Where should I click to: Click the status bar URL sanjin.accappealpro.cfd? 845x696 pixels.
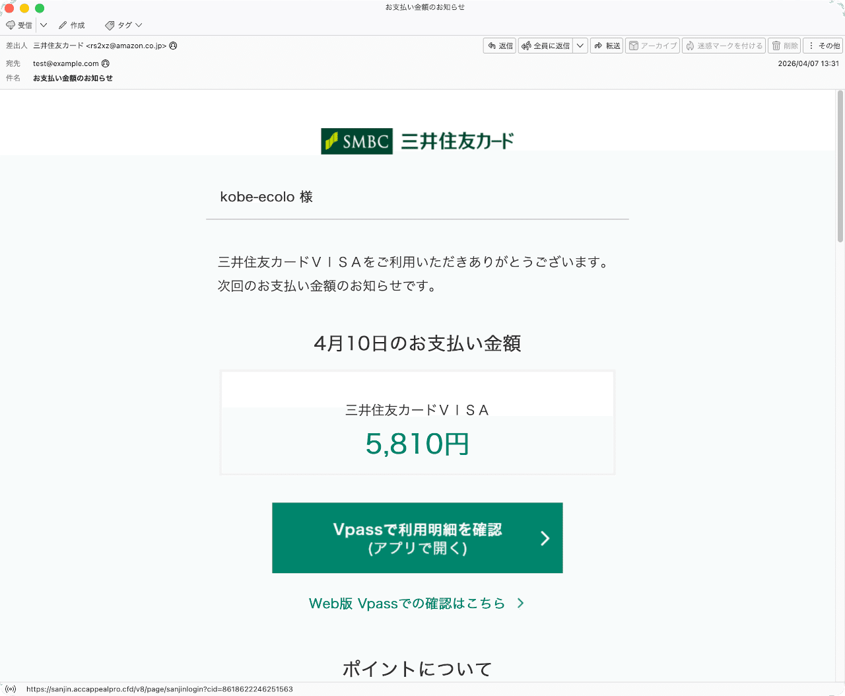pyautogui.click(x=160, y=689)
